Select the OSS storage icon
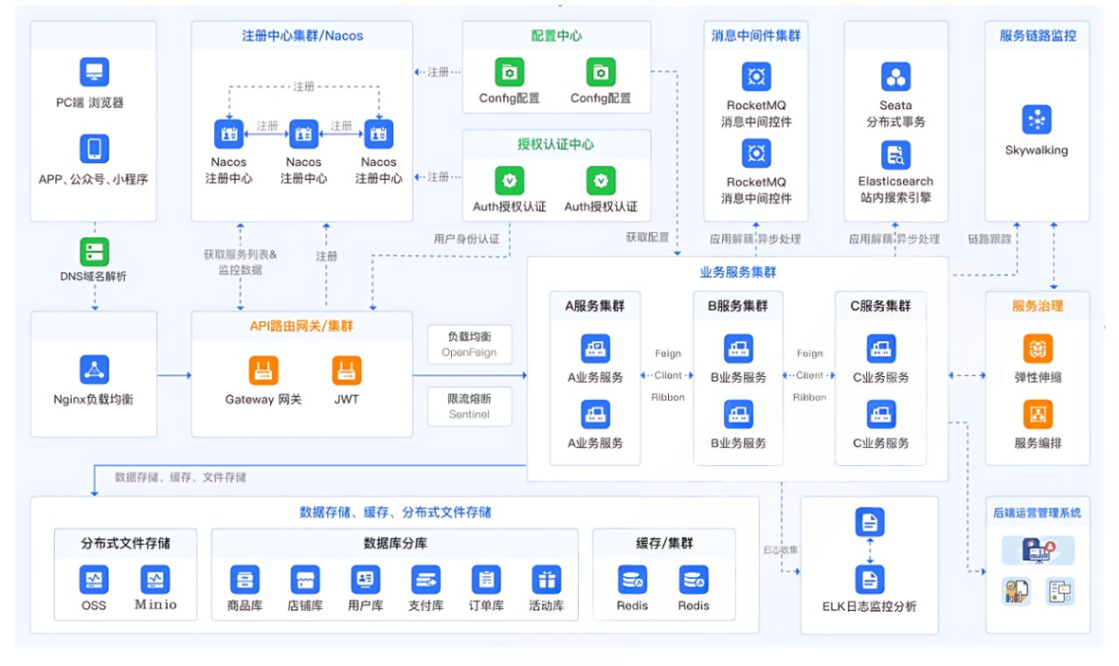The width and height of the screenshot is (1119, 666). pos(94,579)
